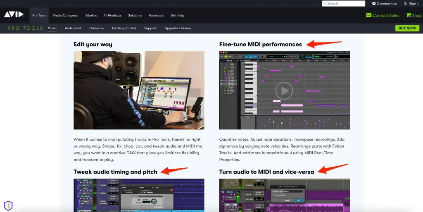The height and width of the screenshot is (212, 423).
Task: Click the Shop cart icon
Action: coord(409,15)
